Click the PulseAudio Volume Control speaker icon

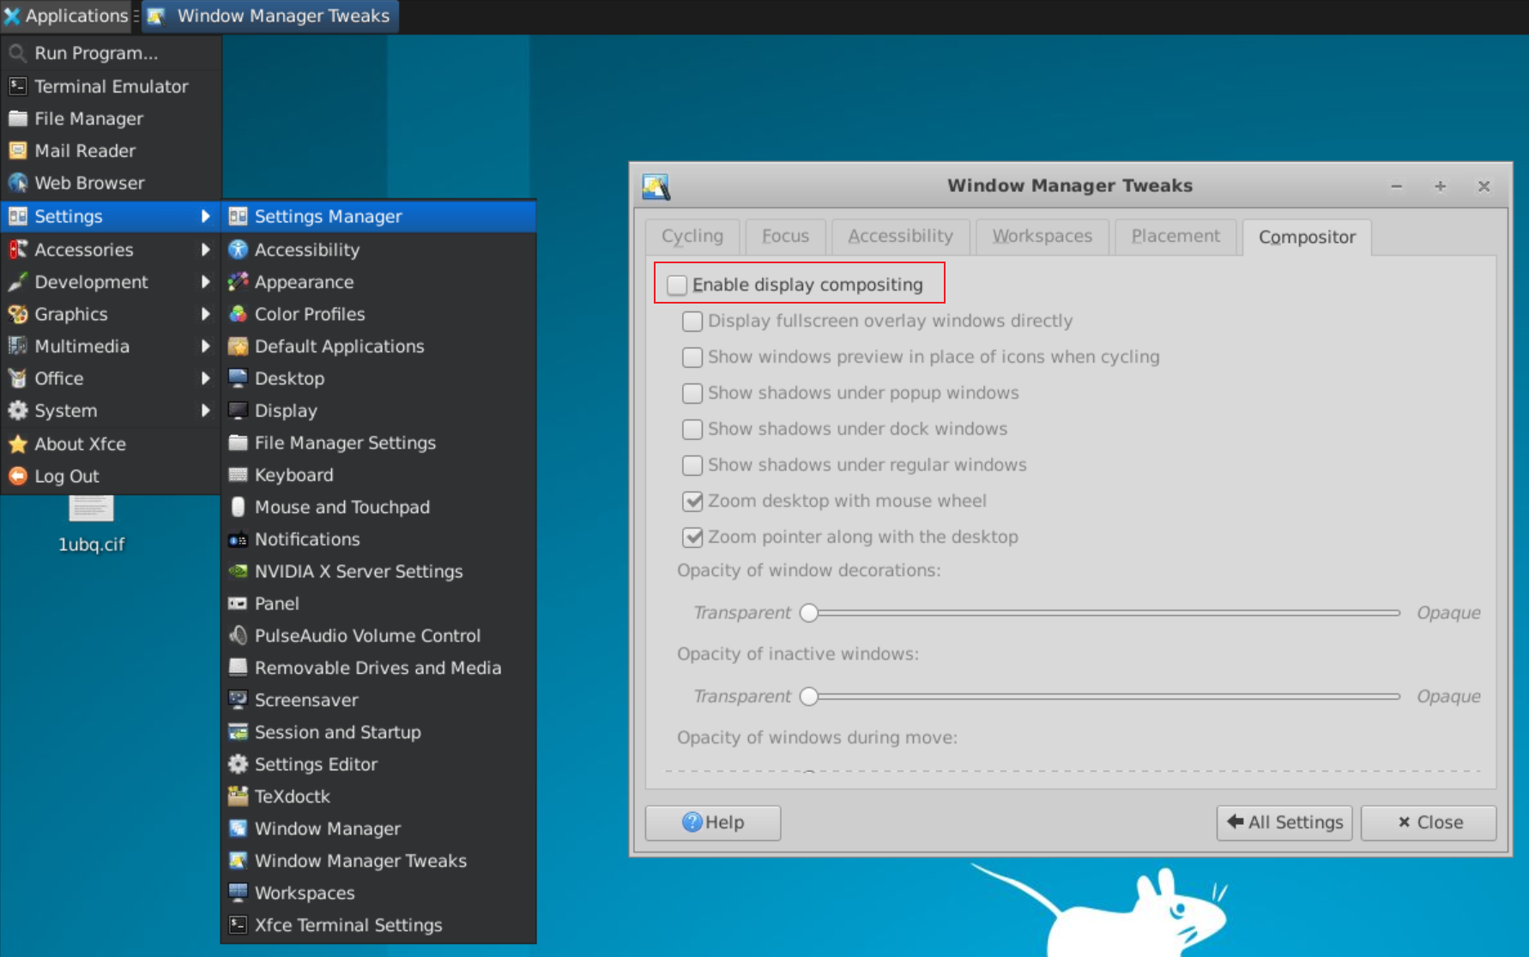point(238,635)
